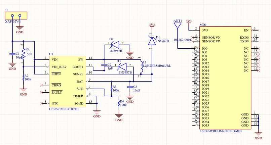Click the U1 designator text
The height and width of the screenshot is (145, 271).
click(x=51, y=54)
